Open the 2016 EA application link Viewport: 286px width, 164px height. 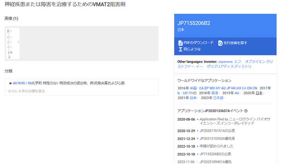click(244, 88)
